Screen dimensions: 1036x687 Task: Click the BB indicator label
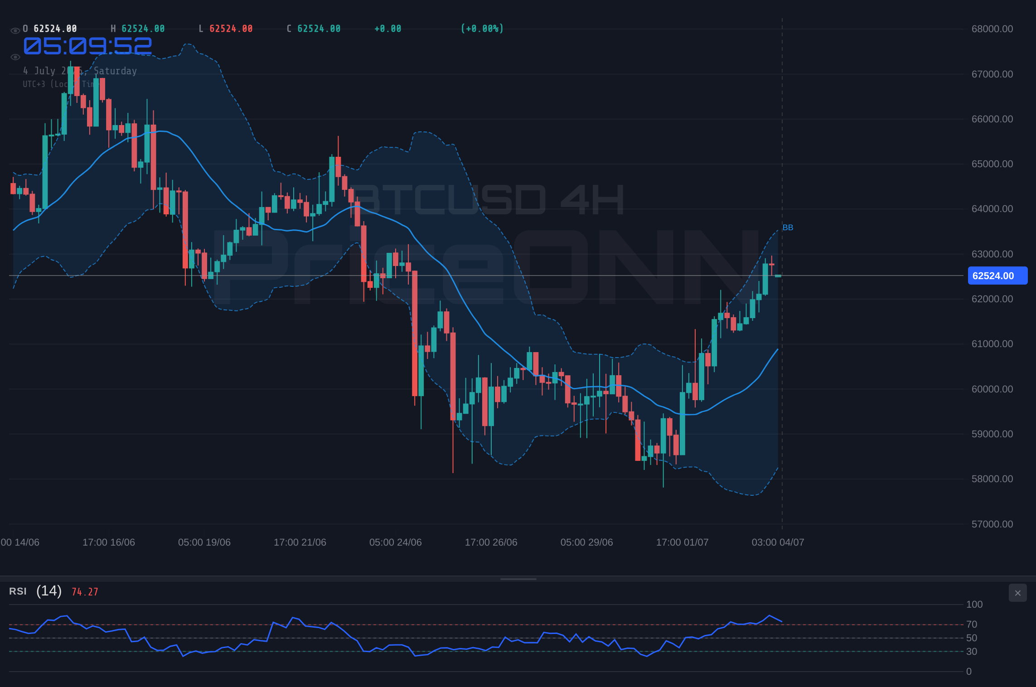788,227
